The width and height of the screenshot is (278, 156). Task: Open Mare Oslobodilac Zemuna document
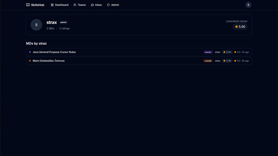49,61
